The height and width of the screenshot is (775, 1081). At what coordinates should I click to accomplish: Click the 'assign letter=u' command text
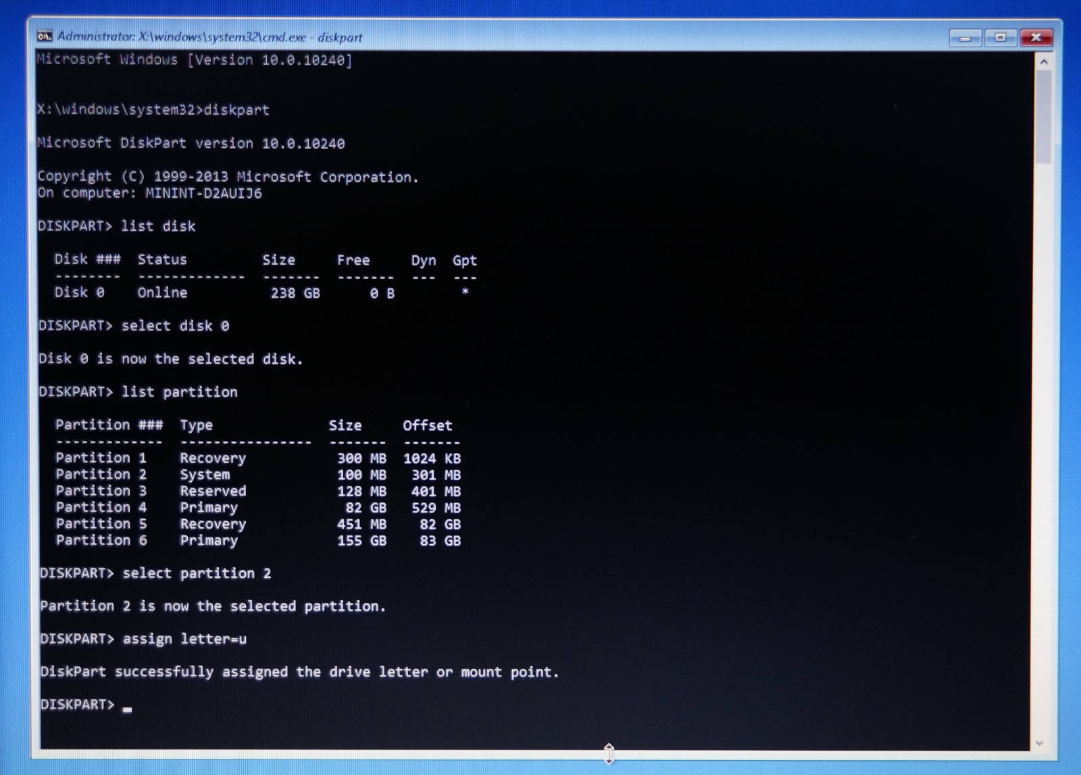click(184, 639)
